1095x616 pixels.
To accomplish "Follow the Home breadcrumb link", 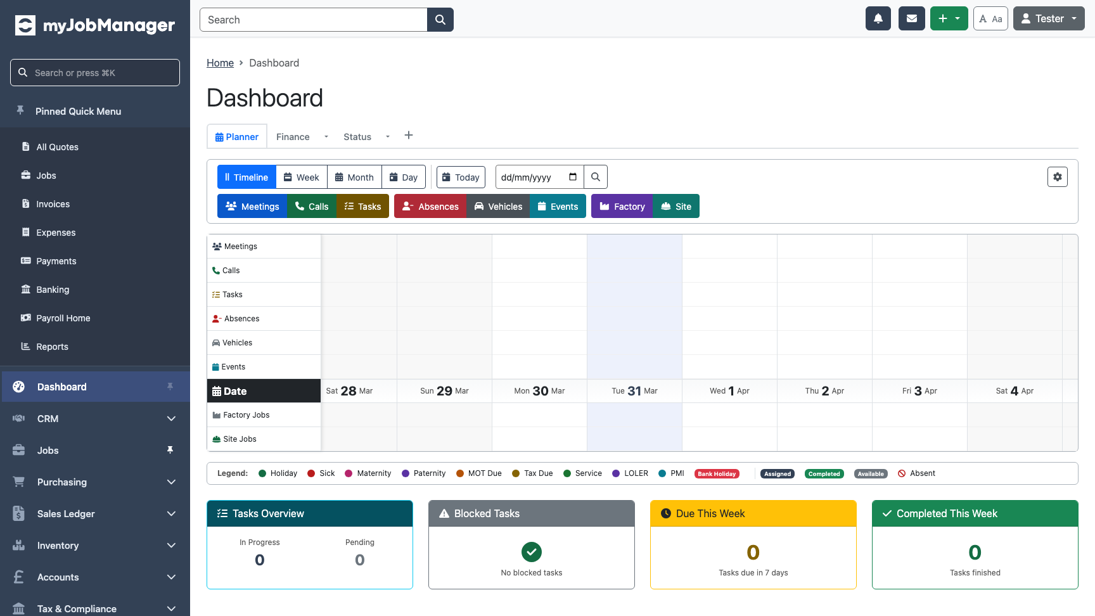I will [x=220, y=63].
